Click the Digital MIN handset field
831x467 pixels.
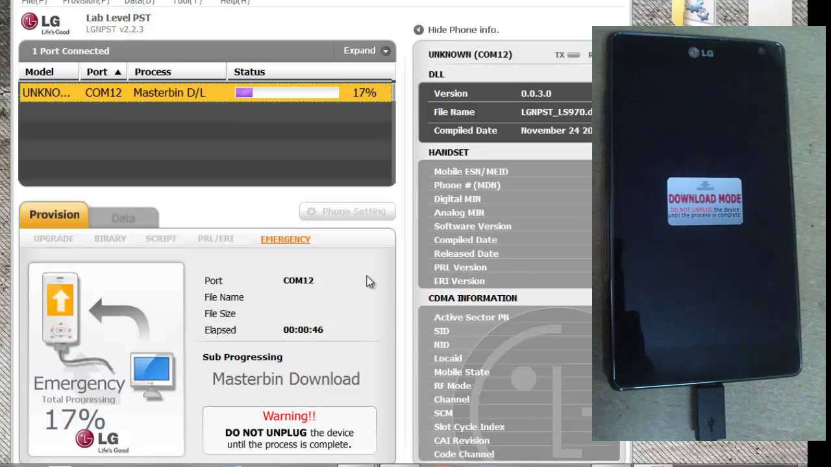457,198
